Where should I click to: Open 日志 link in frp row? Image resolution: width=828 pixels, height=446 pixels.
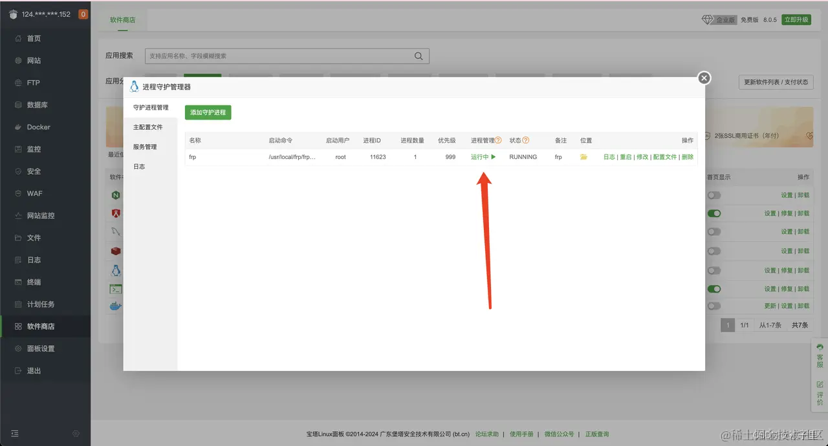tap(609, 157)
